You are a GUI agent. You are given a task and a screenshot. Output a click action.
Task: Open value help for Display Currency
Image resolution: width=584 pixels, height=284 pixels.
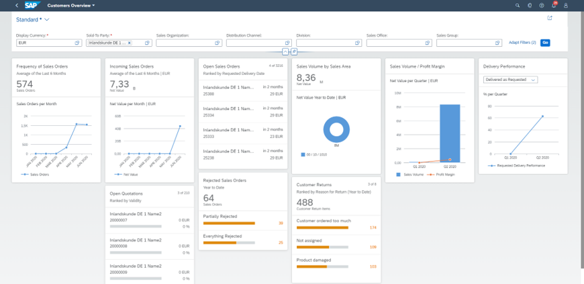78,43
